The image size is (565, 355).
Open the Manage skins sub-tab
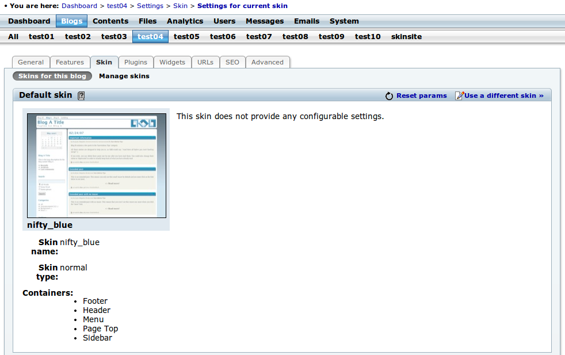pyautogui.click(x=124, y=76)
